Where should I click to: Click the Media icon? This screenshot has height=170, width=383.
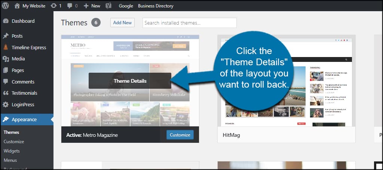point(6,59)
